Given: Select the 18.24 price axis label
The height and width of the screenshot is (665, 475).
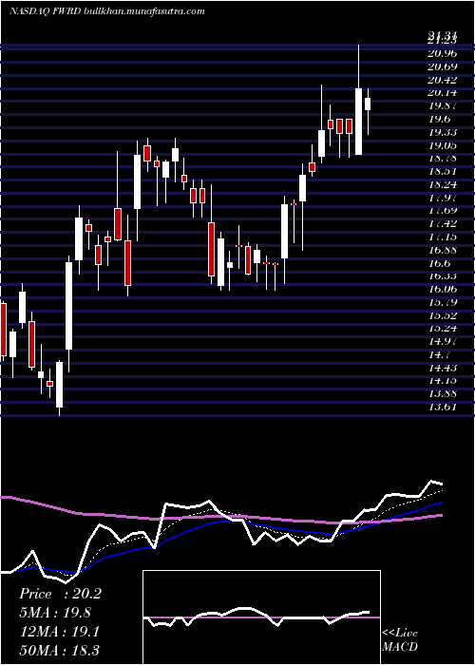Looking at the screenshot, I should click(443, 184).
